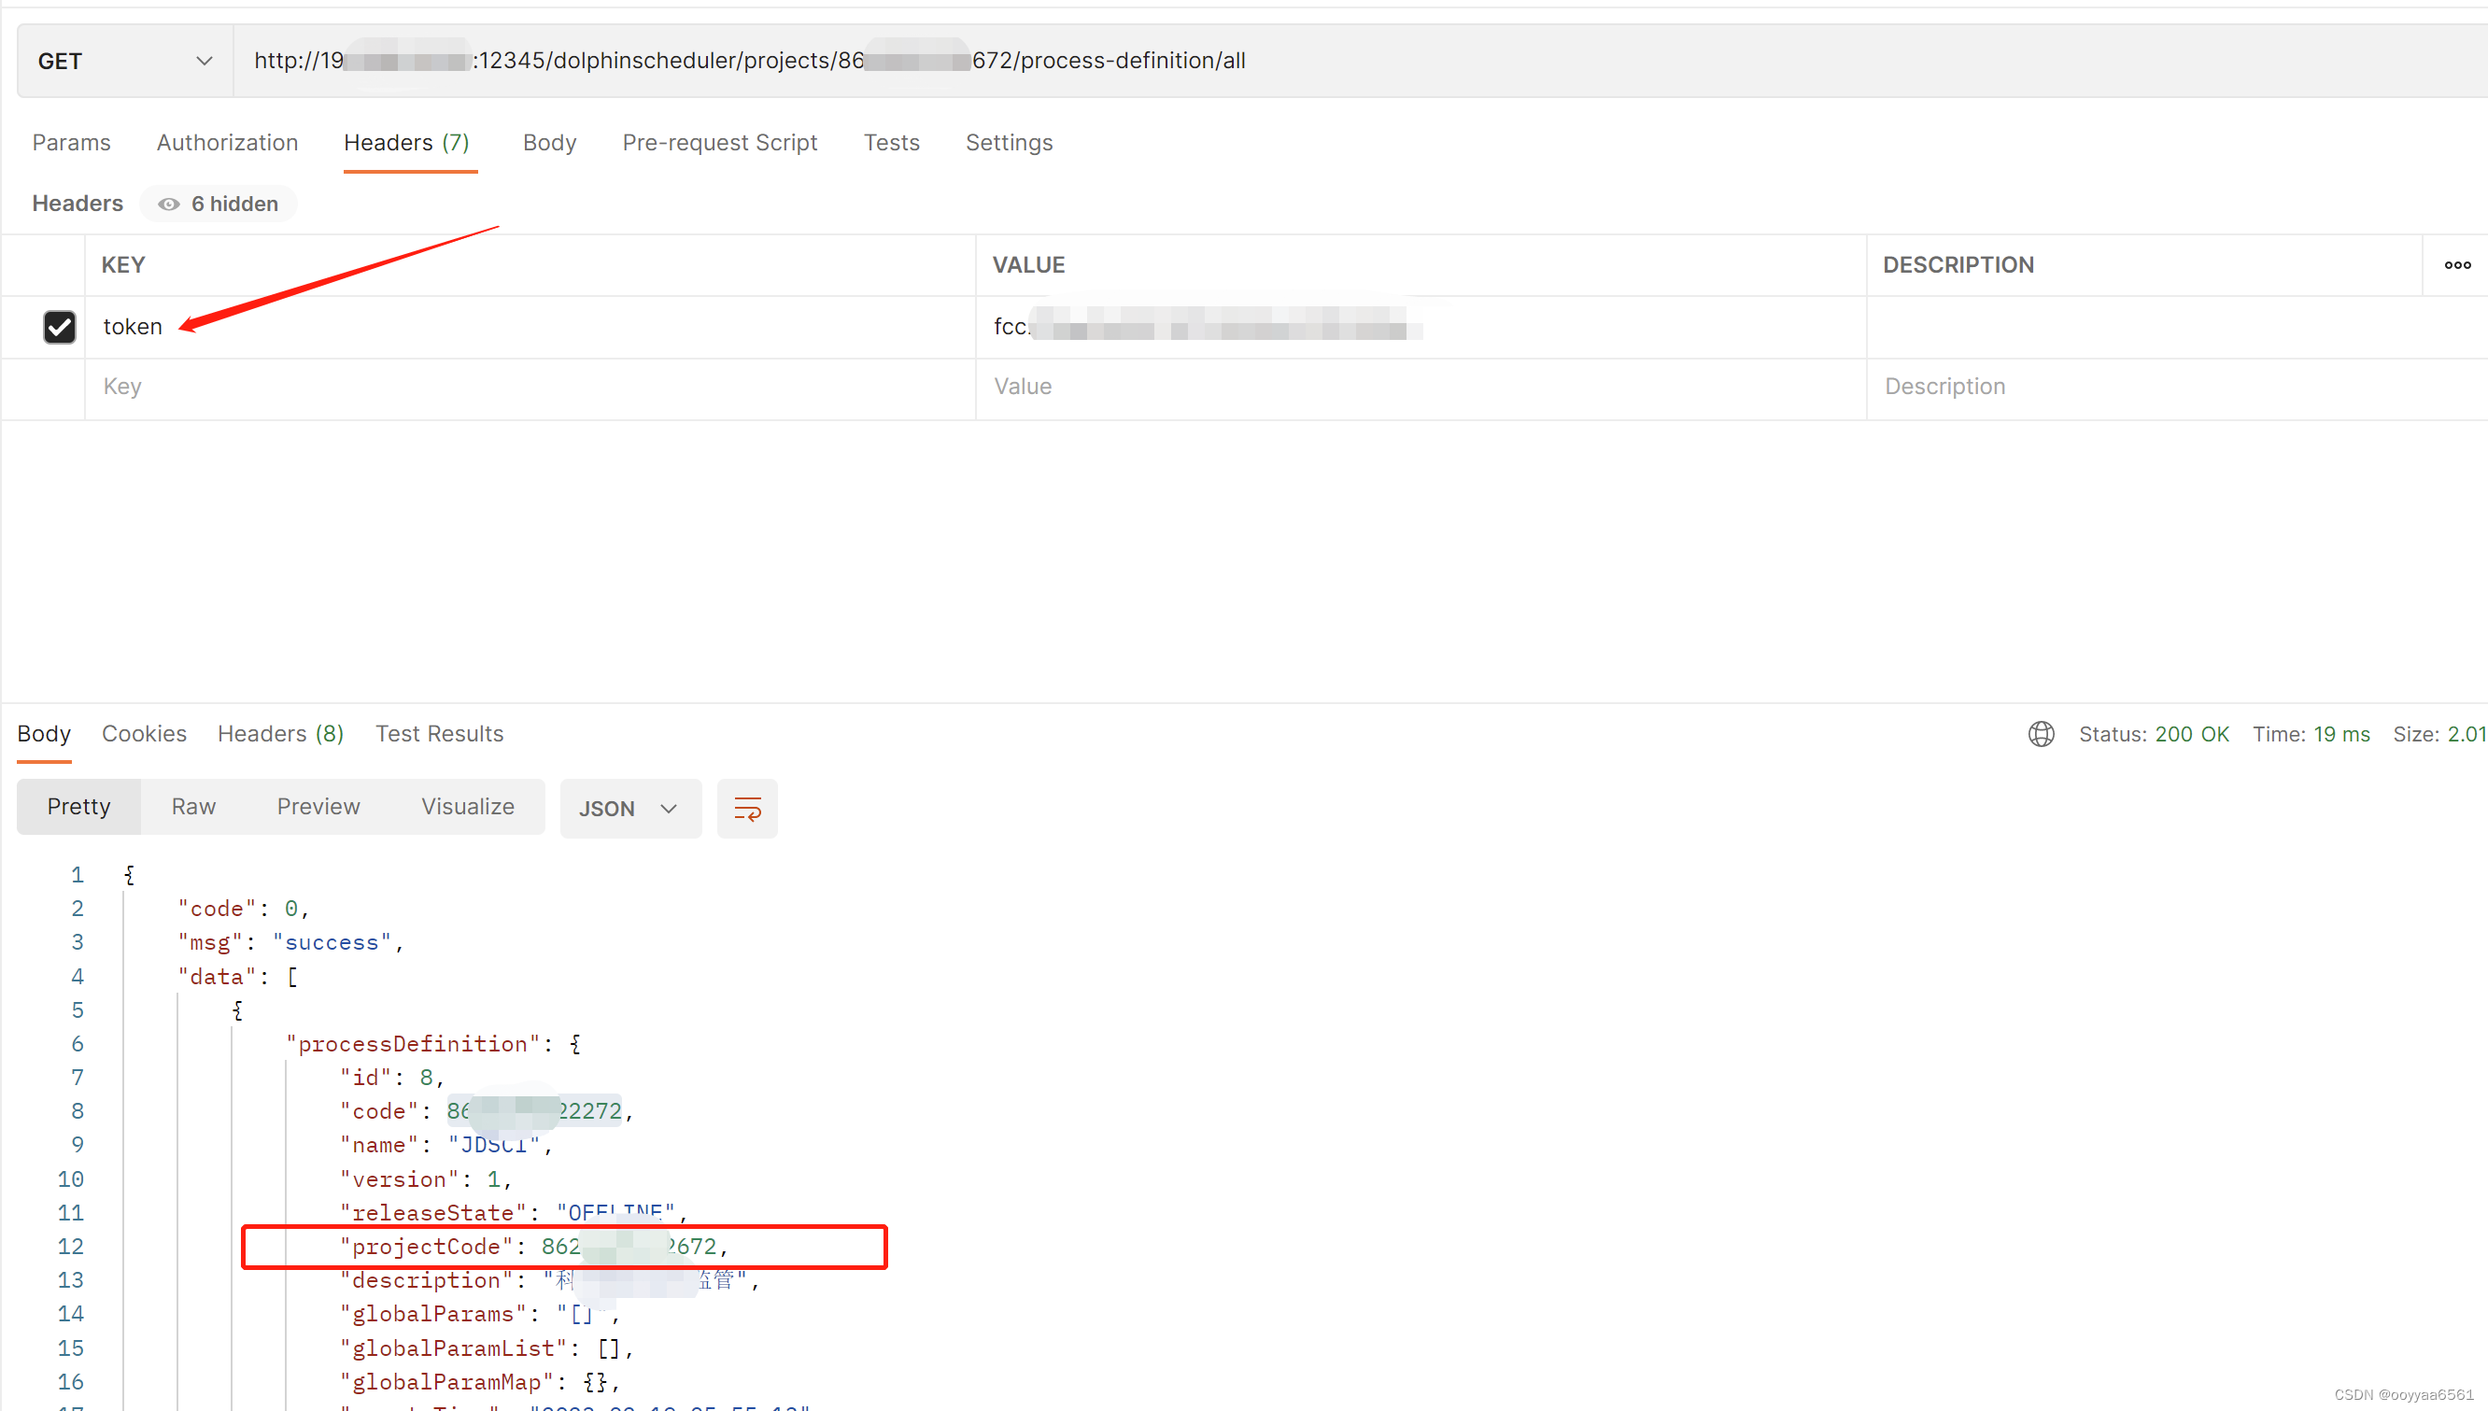Open the response Headers (8) tab
Viewport: 2488px width, 1411px height.
pos(281,734)
